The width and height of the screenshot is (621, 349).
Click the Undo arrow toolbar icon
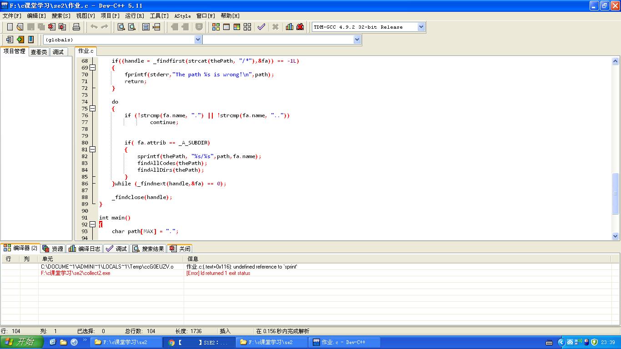[94, 27]
